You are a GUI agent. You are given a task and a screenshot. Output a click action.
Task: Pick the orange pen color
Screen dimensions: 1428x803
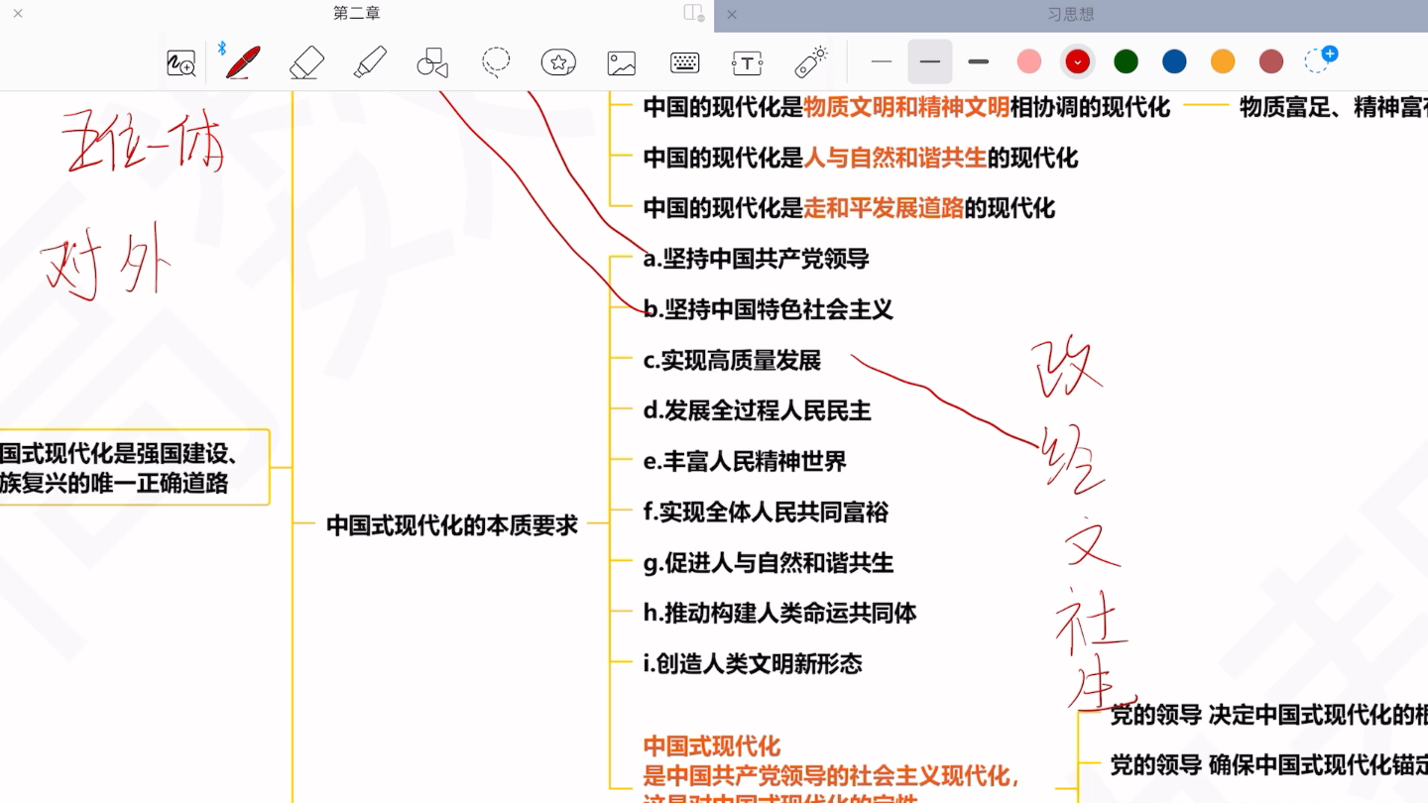(x=1223, y=61)
